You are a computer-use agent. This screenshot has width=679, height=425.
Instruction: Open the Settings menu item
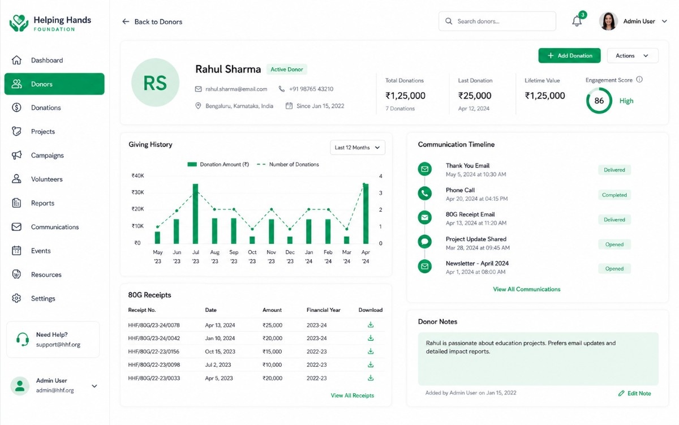point(54,298)
